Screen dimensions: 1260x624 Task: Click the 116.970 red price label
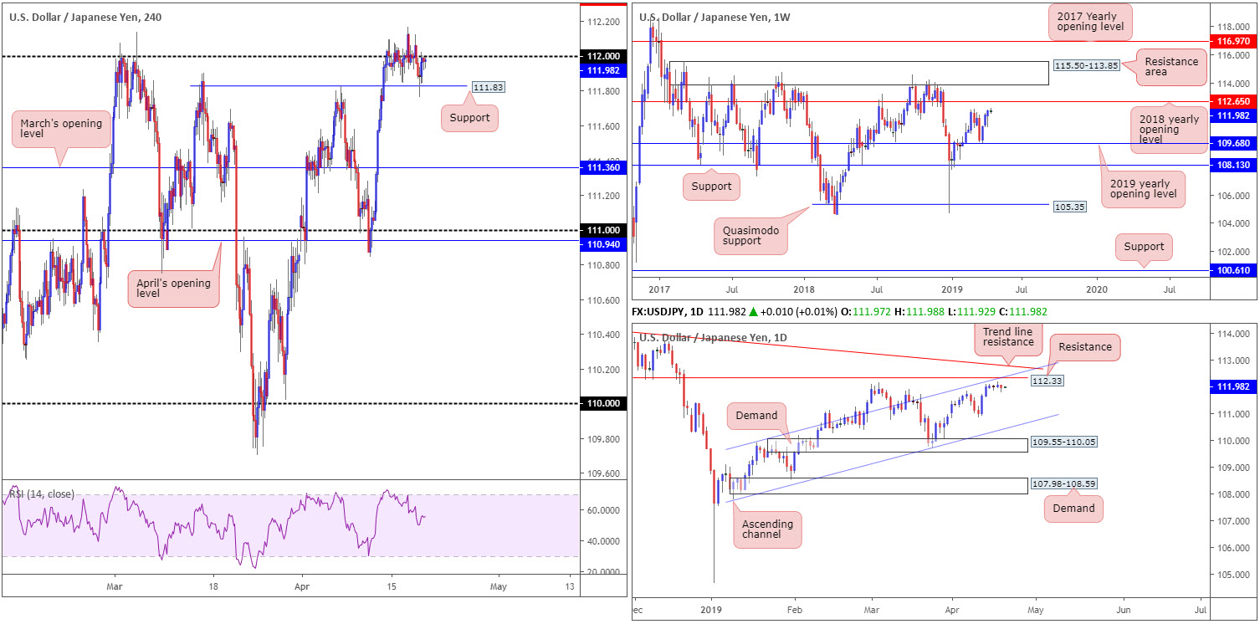[x=1235, y=41]
